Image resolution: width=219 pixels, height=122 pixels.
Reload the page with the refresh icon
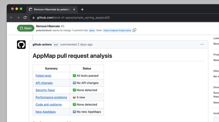25,18
